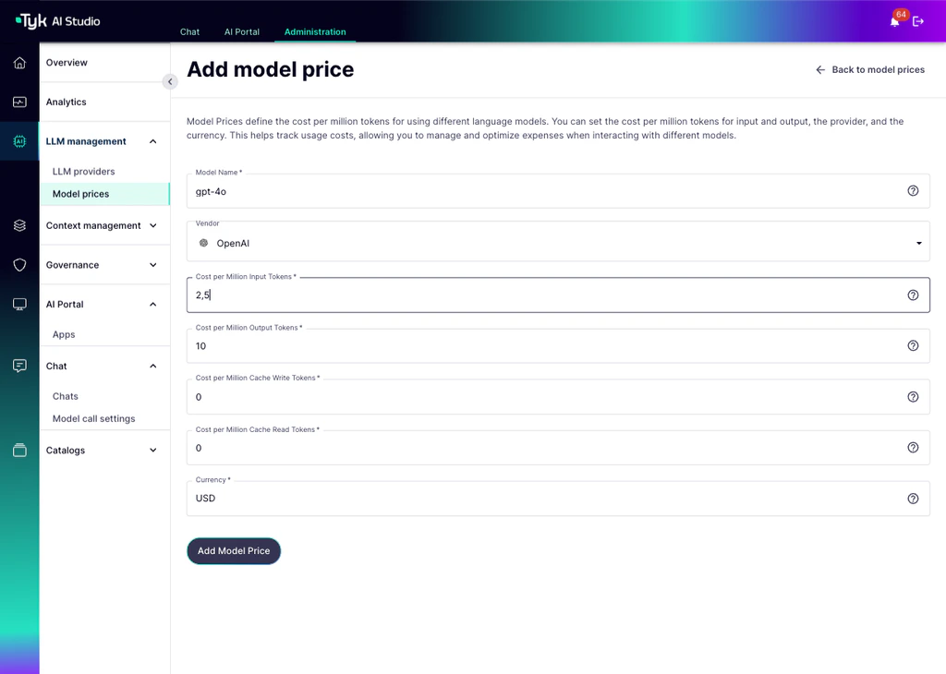
Task: Expand the Catalogs section
Action: coord(153,450)
